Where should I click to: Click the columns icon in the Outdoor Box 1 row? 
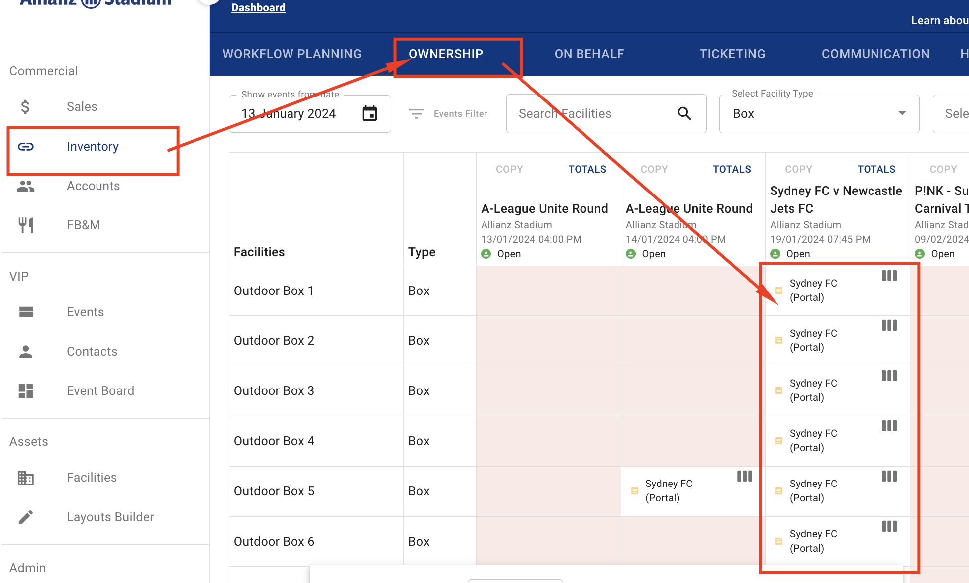pos(889,276)
